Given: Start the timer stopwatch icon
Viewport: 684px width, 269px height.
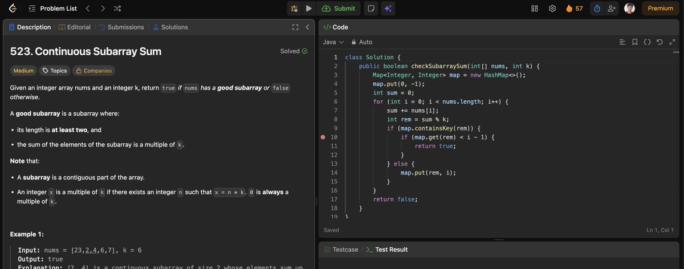Looking at the screenshot, I should click(597, 9).
